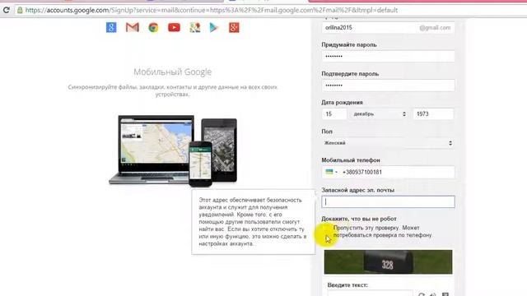Click the 'Подтвердите пароль' confirmation field
Screen dimensions: 527x296
(388, 86)
